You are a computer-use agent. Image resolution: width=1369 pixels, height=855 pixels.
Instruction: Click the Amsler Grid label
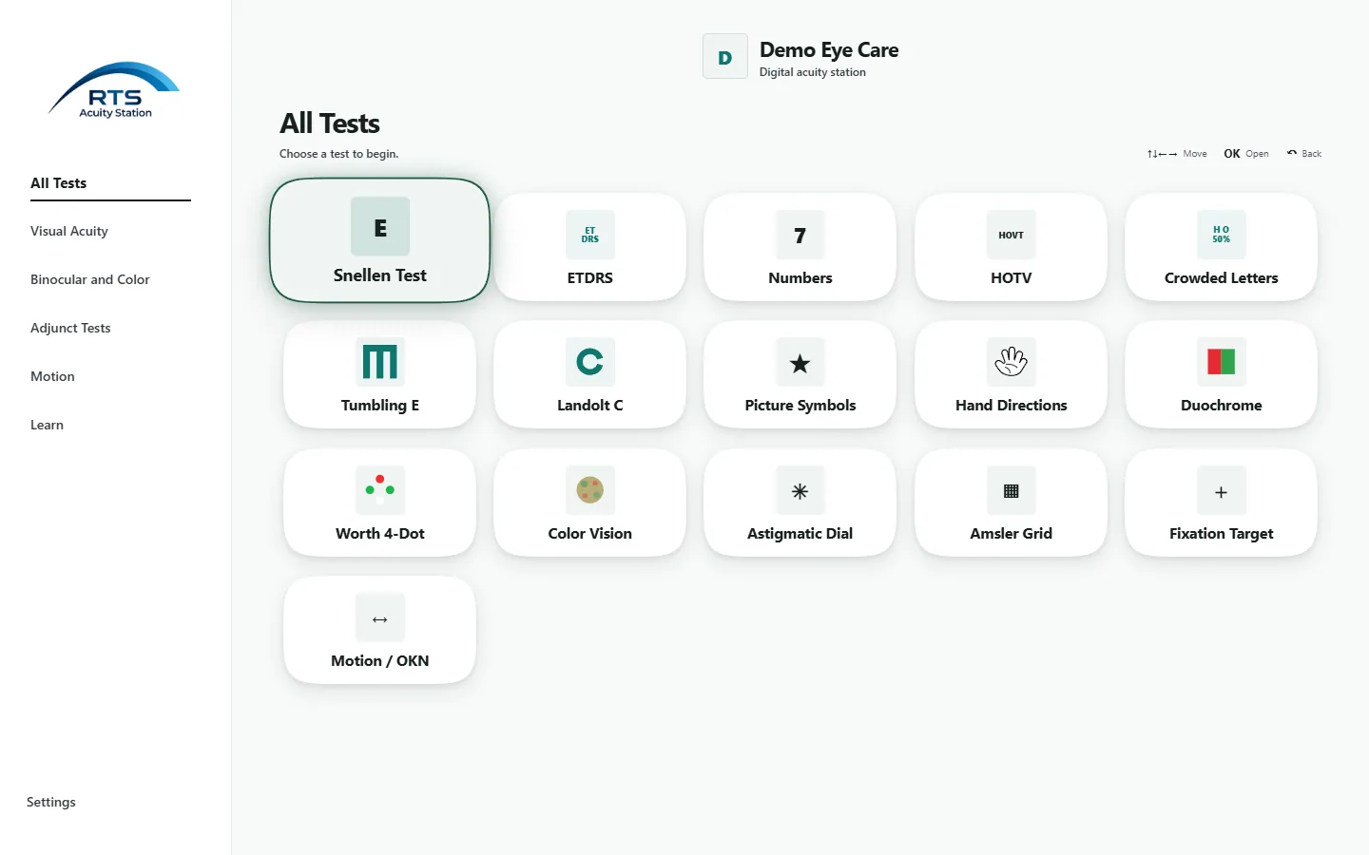[x=1012, y=534]
